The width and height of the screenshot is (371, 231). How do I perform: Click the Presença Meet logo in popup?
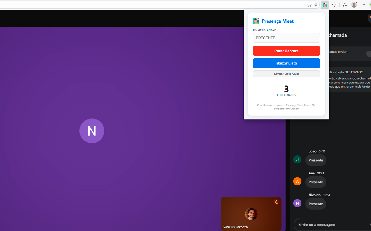[256, 21]
